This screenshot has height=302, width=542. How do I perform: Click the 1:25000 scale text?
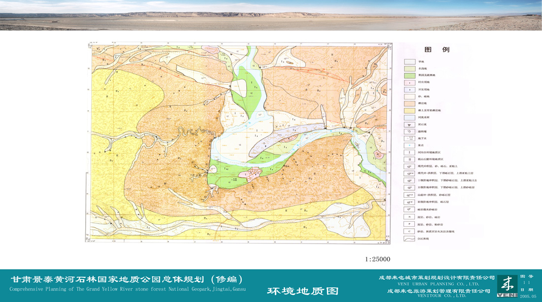coord(377,259)
